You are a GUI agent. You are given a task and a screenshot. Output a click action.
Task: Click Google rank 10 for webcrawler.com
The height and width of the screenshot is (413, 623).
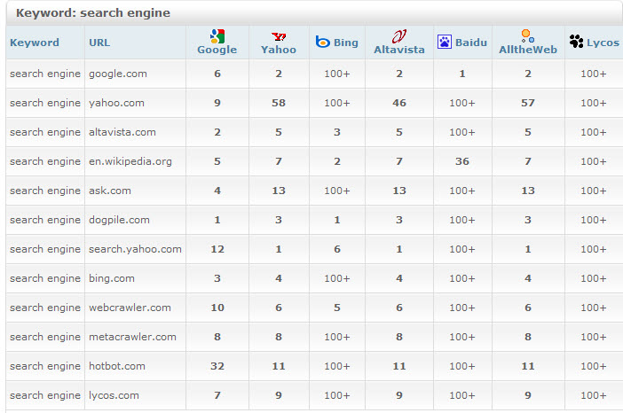click(x=217, y=308)
